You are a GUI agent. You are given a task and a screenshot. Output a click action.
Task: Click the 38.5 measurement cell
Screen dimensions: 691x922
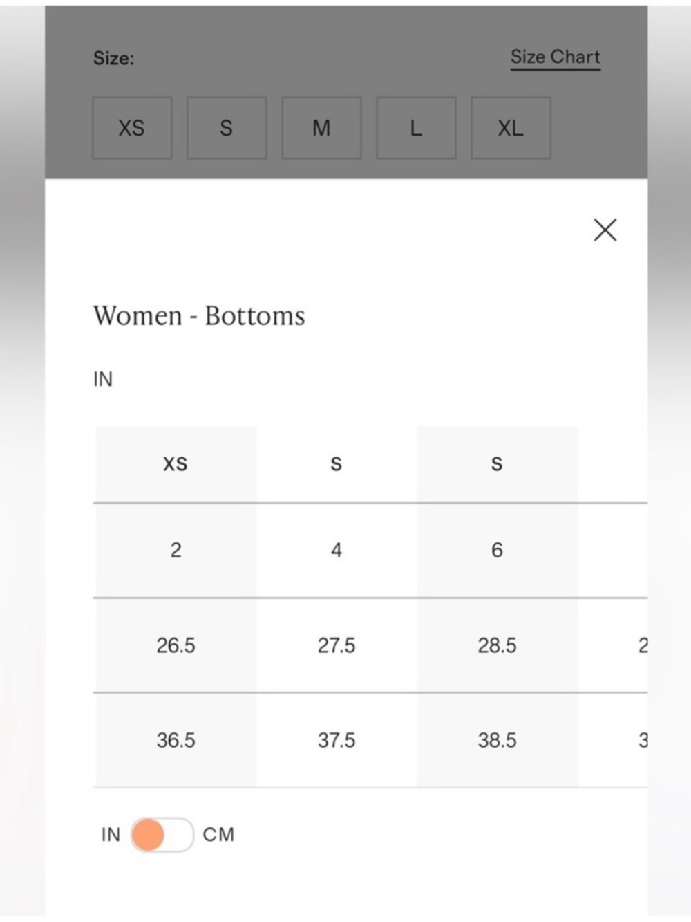coord(497,740)
